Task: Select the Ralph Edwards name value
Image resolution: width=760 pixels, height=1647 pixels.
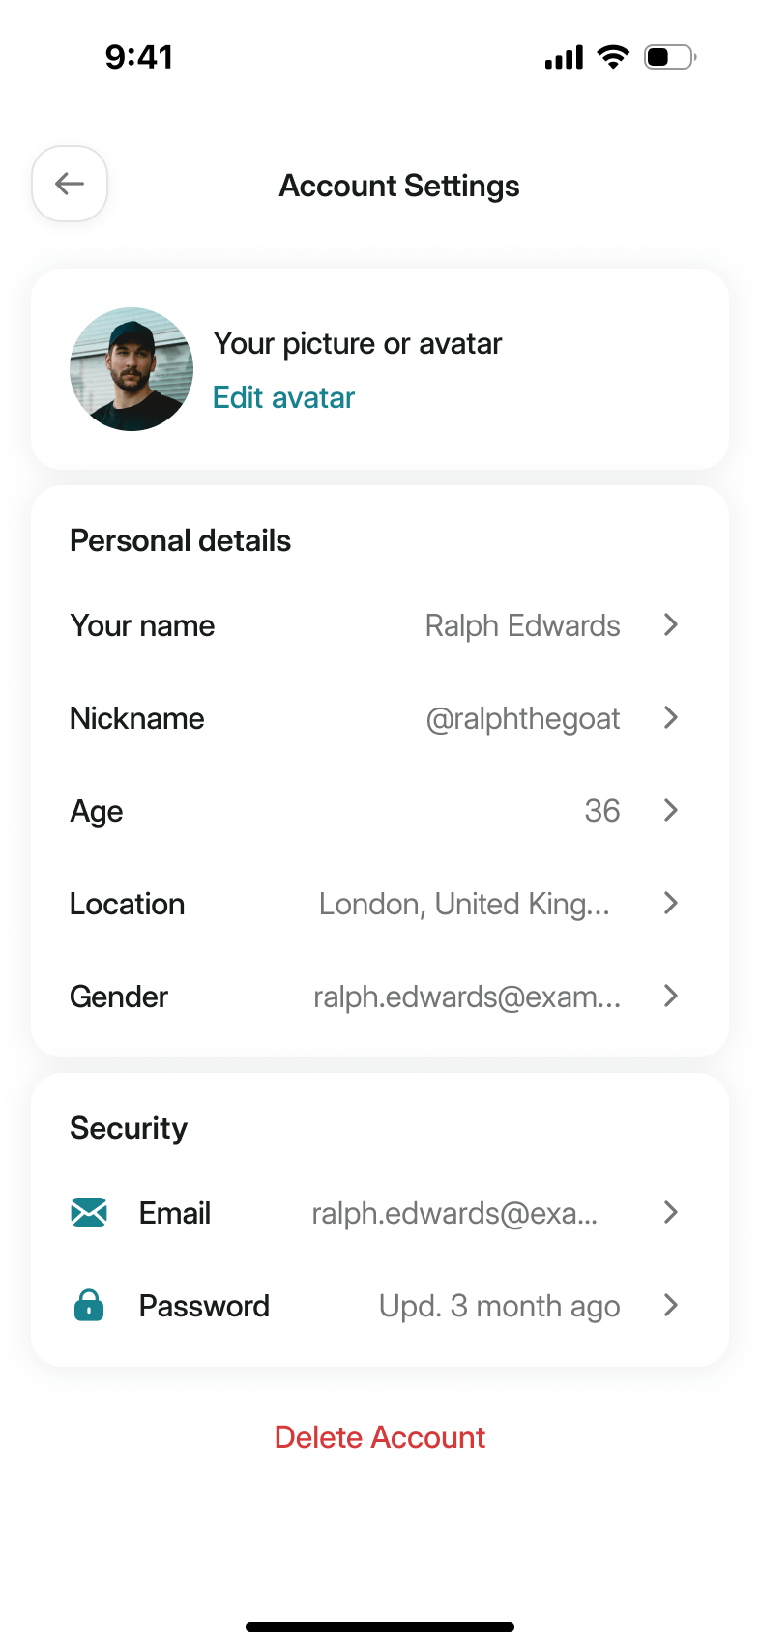Action: (522, 625)
